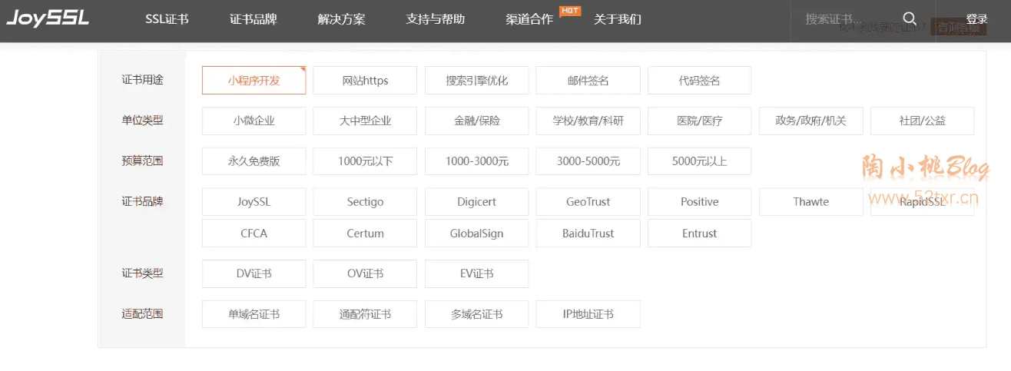Filter by RapidSSL brand

pyautogui.click(x=922, y=202)
